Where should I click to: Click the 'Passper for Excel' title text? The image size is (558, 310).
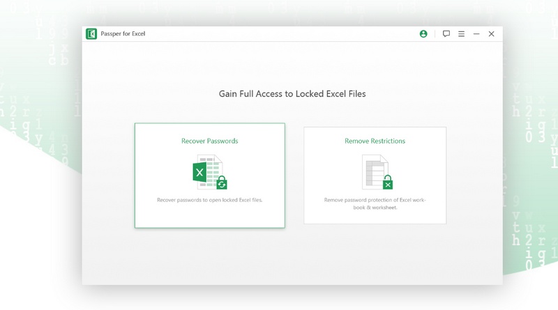[x=123, y=33]
